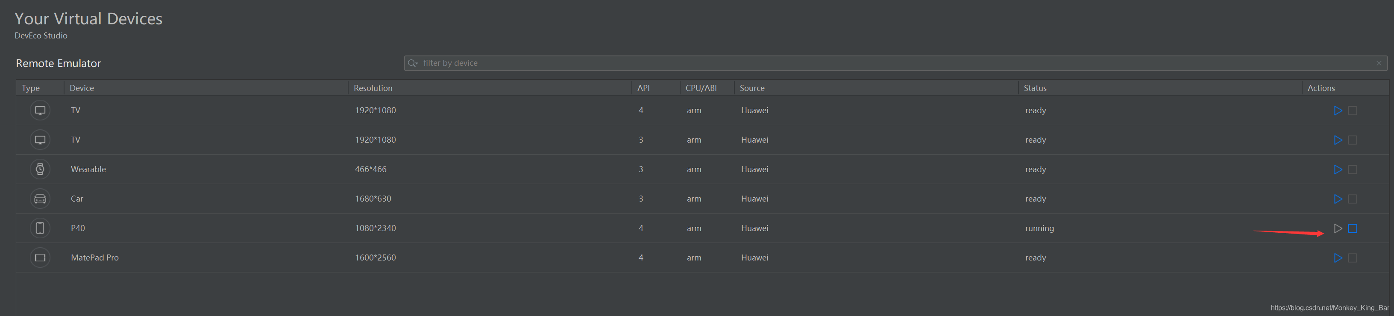
Task: Clear the device filter with X icon
Action: point(1379,63)
